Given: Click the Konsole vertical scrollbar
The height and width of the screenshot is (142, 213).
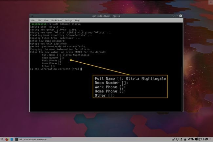Looking at the screenshot, I should (181, 89).
